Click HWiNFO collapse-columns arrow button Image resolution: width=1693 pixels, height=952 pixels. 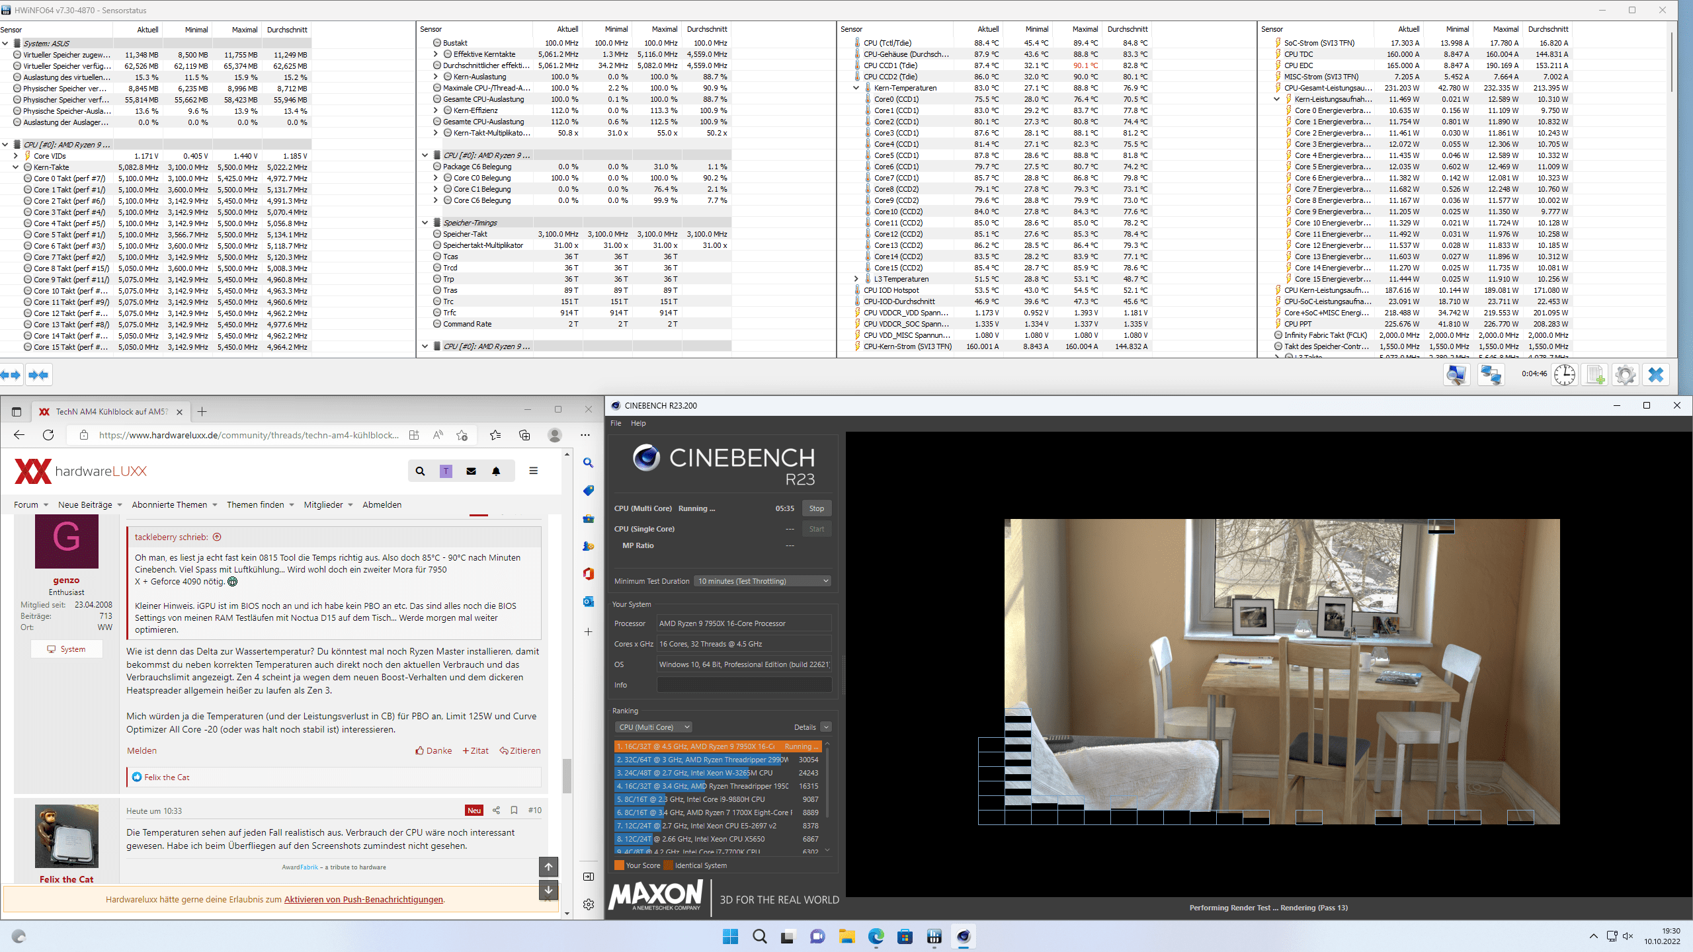pyautogui.click(x=39, y=375)
